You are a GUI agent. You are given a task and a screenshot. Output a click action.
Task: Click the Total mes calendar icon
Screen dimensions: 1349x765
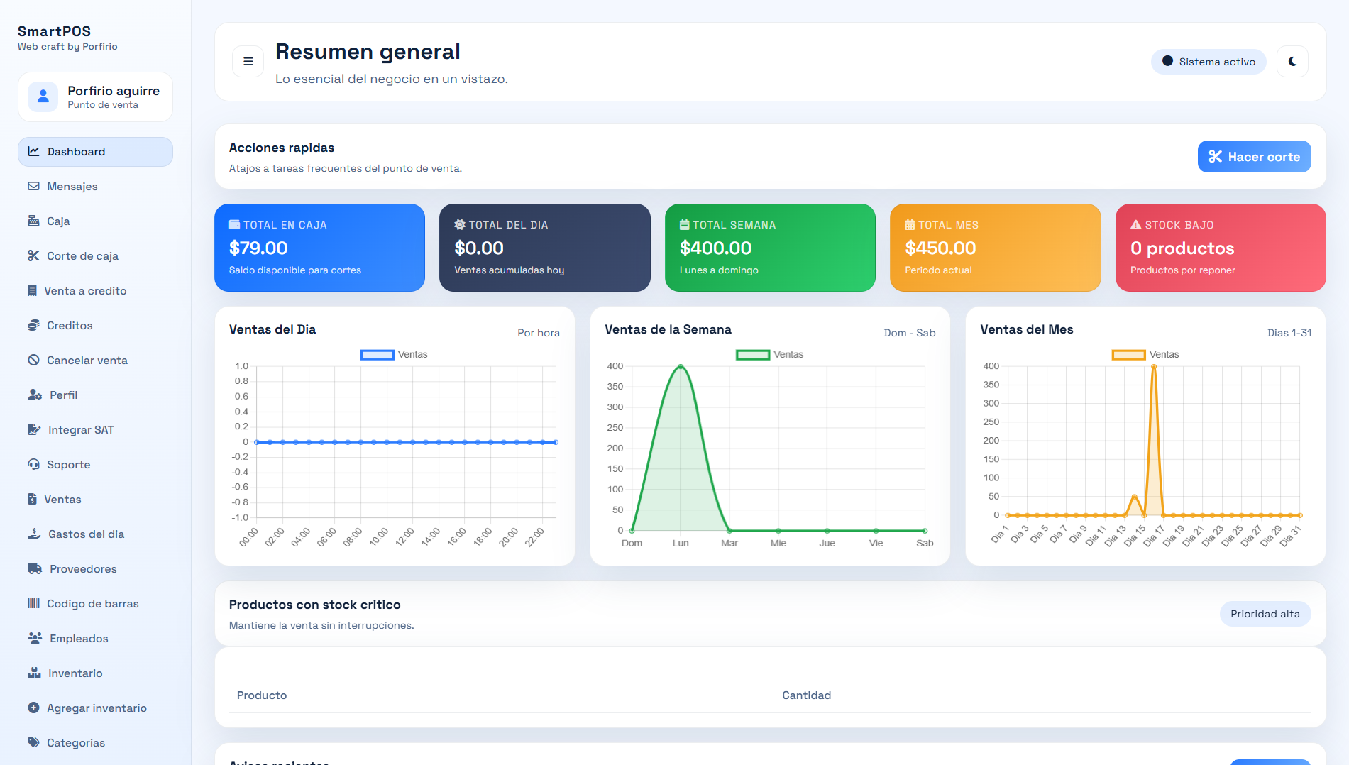point(910,225)
